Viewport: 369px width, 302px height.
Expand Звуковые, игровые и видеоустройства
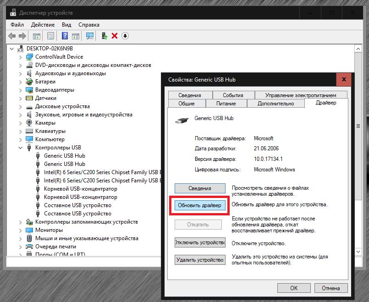click(x=21, y=115)
